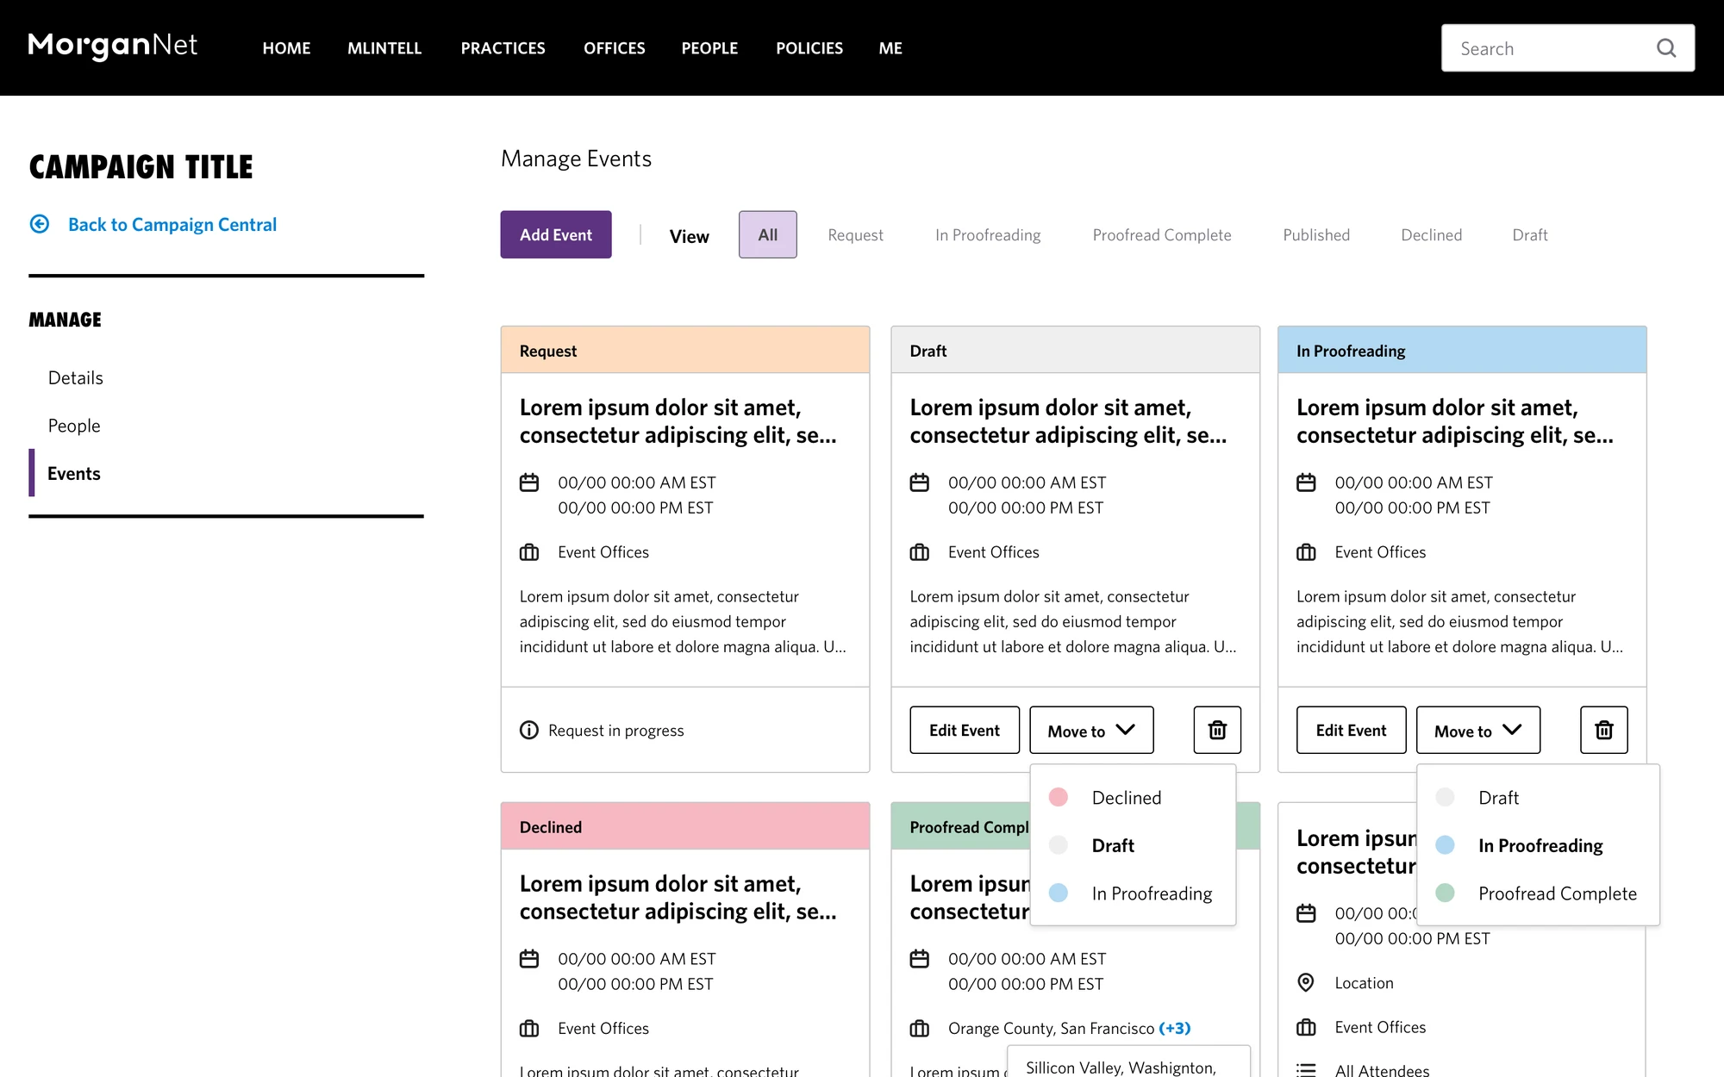Image resolution: width=1724 pixels, height=1077 pixels.
Task: Open the Details sidebar item
Action: 76,377
